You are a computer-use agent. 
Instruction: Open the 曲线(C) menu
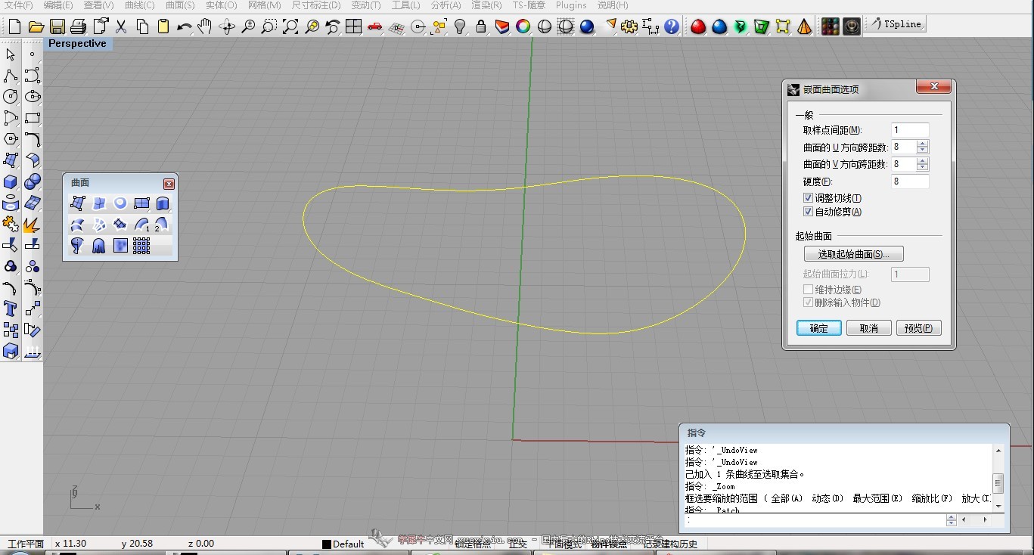(139, 5)
